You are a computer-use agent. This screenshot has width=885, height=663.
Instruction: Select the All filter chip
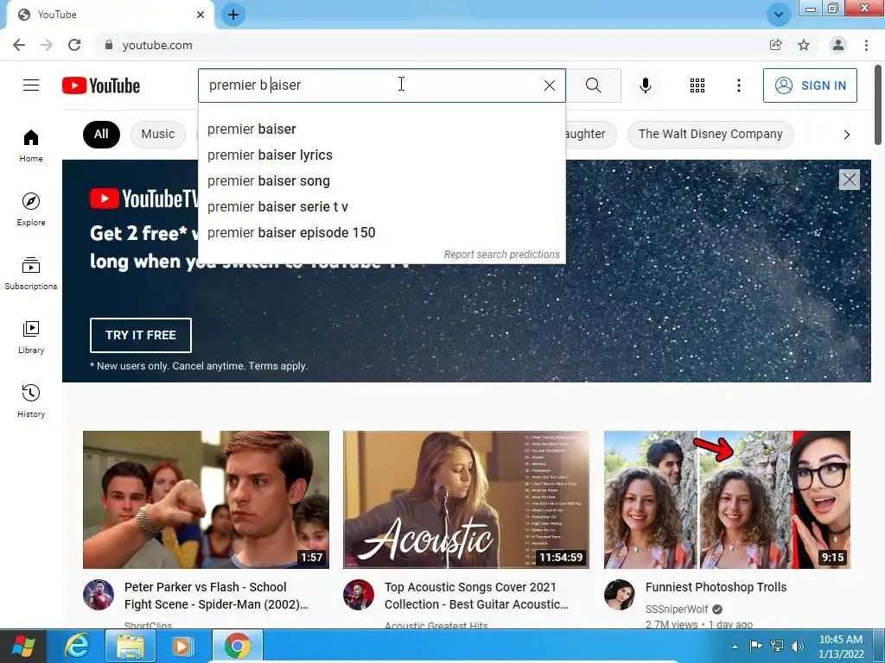(x=101, y=134)
